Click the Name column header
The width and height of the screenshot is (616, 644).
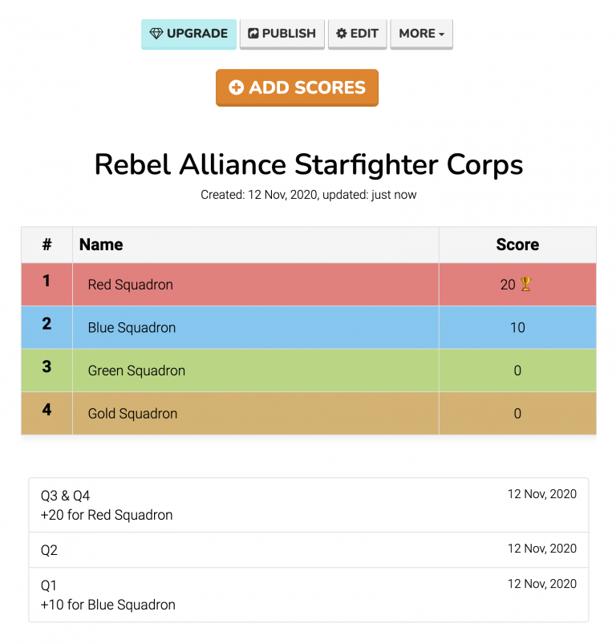[x=101, y=245]
